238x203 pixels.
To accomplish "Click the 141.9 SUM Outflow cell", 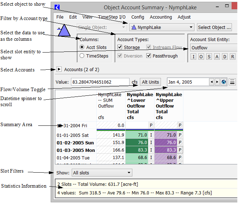I will point(111,135).
